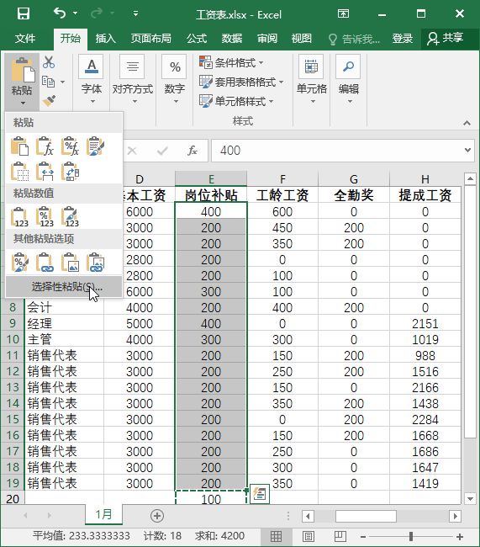
Task: Click the 告诉我 search box
Action: coord(355,39)
